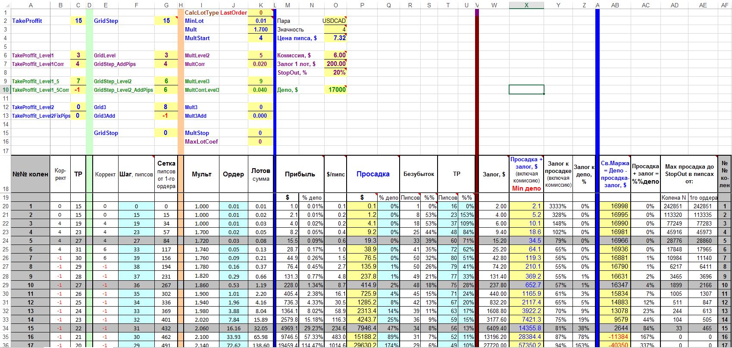Screen dimensions: 732x348
Task: Click the GridStep_Level2_AddPips label
Action: point(123,90)
